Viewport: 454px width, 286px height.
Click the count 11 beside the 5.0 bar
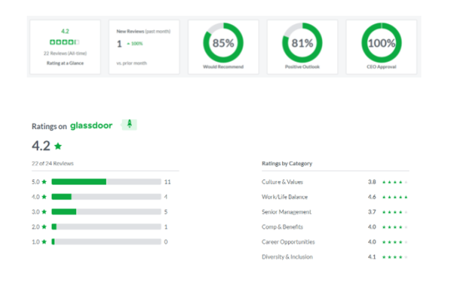pos(167,182)
